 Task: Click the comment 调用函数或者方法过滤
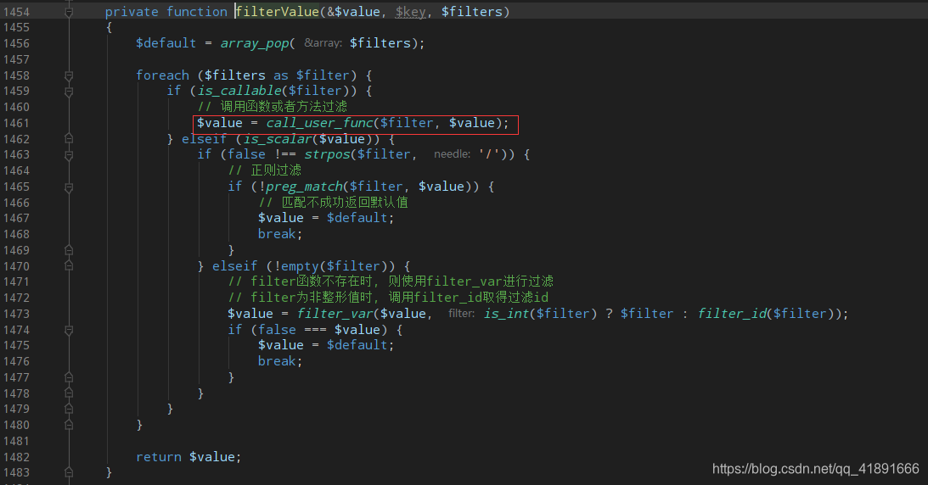click(x=273, y=107)
